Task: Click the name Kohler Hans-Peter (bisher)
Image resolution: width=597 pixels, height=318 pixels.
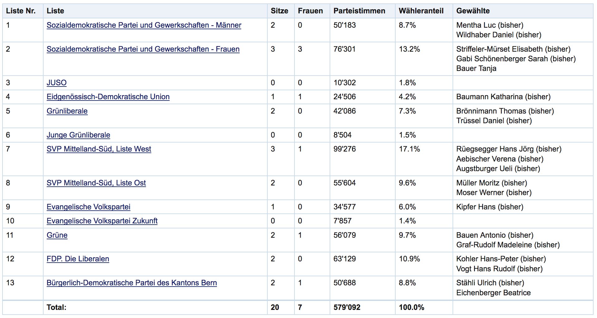Action: coord(501,259)
